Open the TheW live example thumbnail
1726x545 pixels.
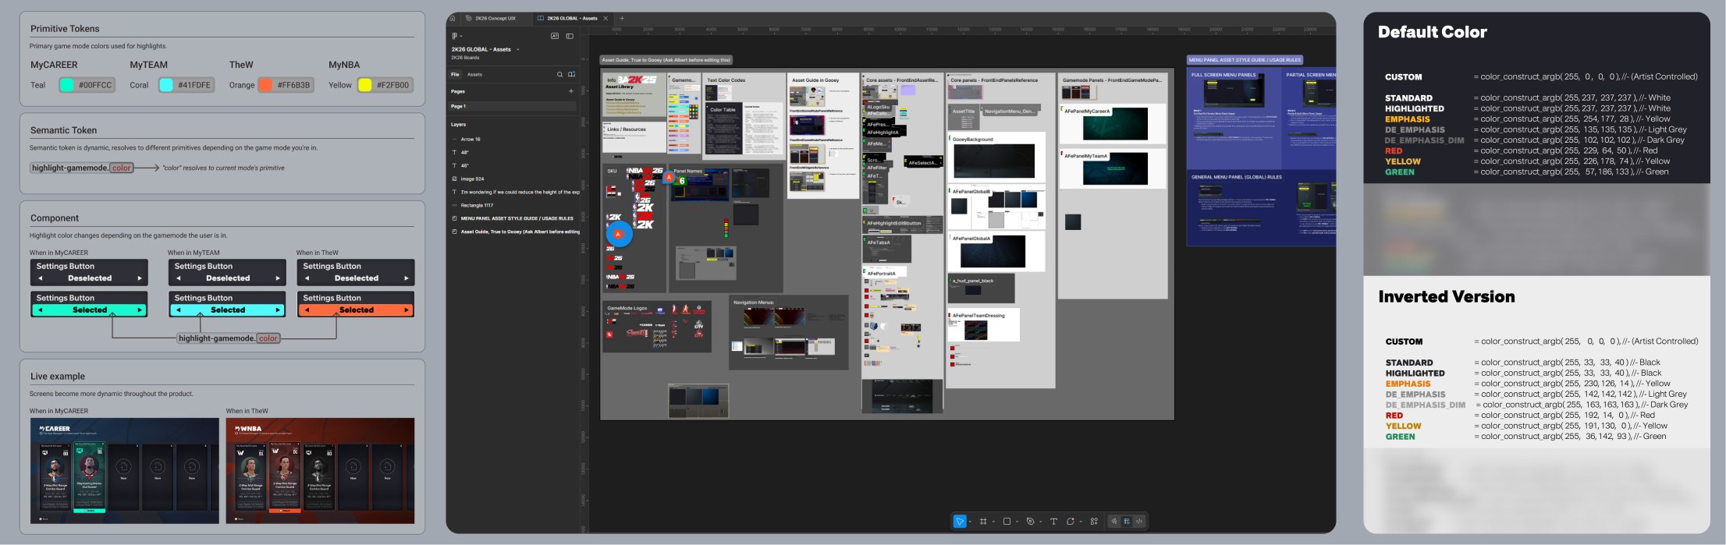[x=321, y=471]
